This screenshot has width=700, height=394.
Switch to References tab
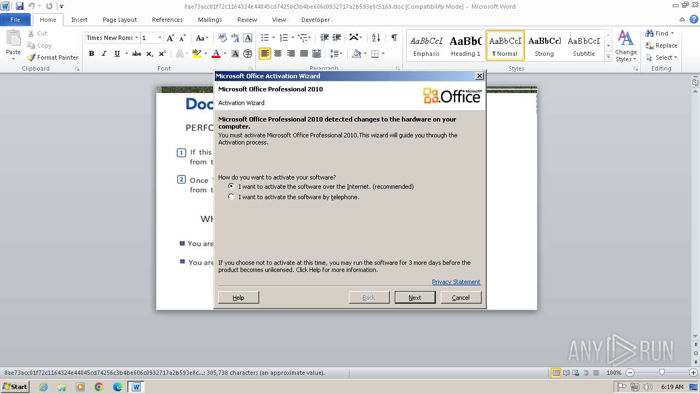coord(167,20)
